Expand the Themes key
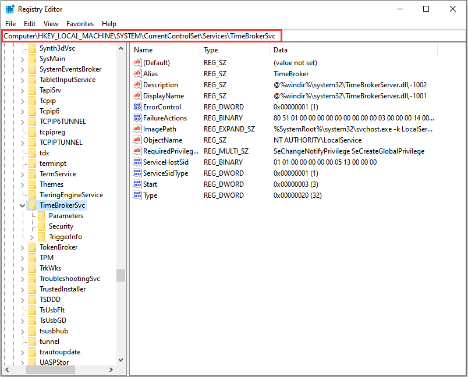 coord(22,184)
